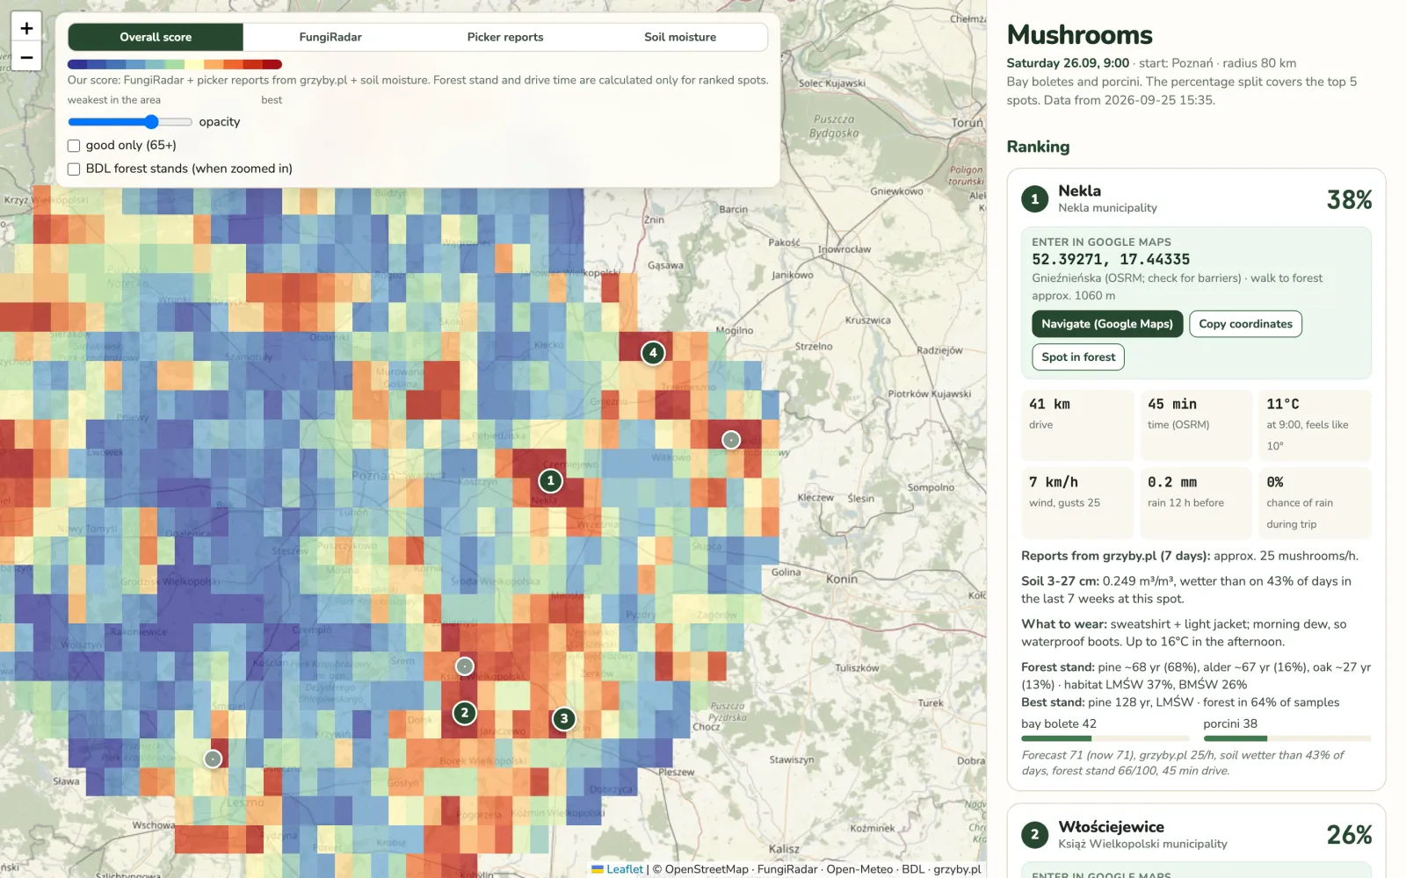The width and height of the screenshot is (1406, 878).
Task: Click rank badge 2 on Włościejewice card
Action: tap(1035, 835)
